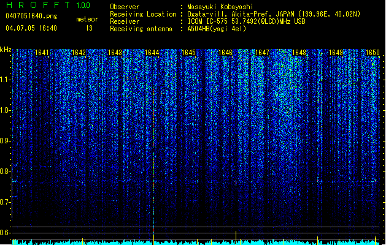Image resolution: width=386 pixels, height=245 pixels.
Task: Click the 1641 time marker
Action: pyautogui.click(x=42, y=53)
